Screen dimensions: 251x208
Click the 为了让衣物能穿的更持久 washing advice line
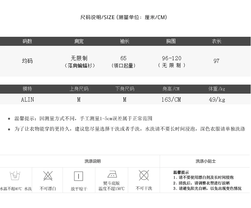(x=130, y=129)
